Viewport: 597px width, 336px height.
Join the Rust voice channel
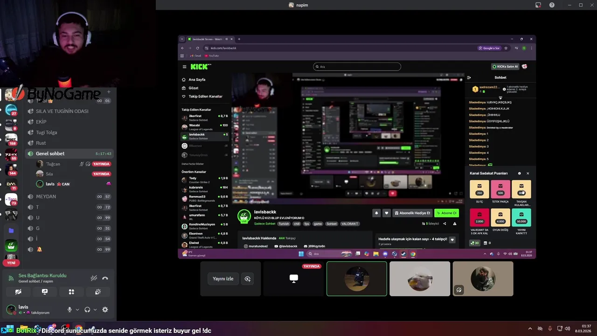point(69,143)
